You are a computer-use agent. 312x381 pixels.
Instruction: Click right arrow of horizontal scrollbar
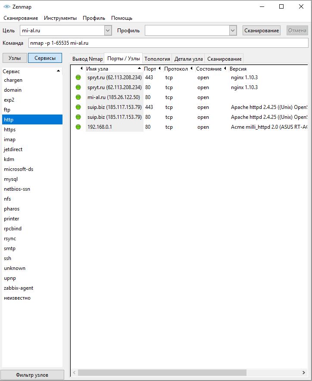pyautogui.click(x=304, y=372)
